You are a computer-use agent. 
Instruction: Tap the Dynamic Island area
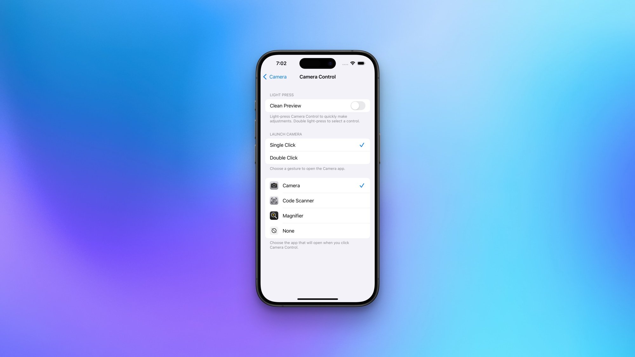(x=317, y=63)
